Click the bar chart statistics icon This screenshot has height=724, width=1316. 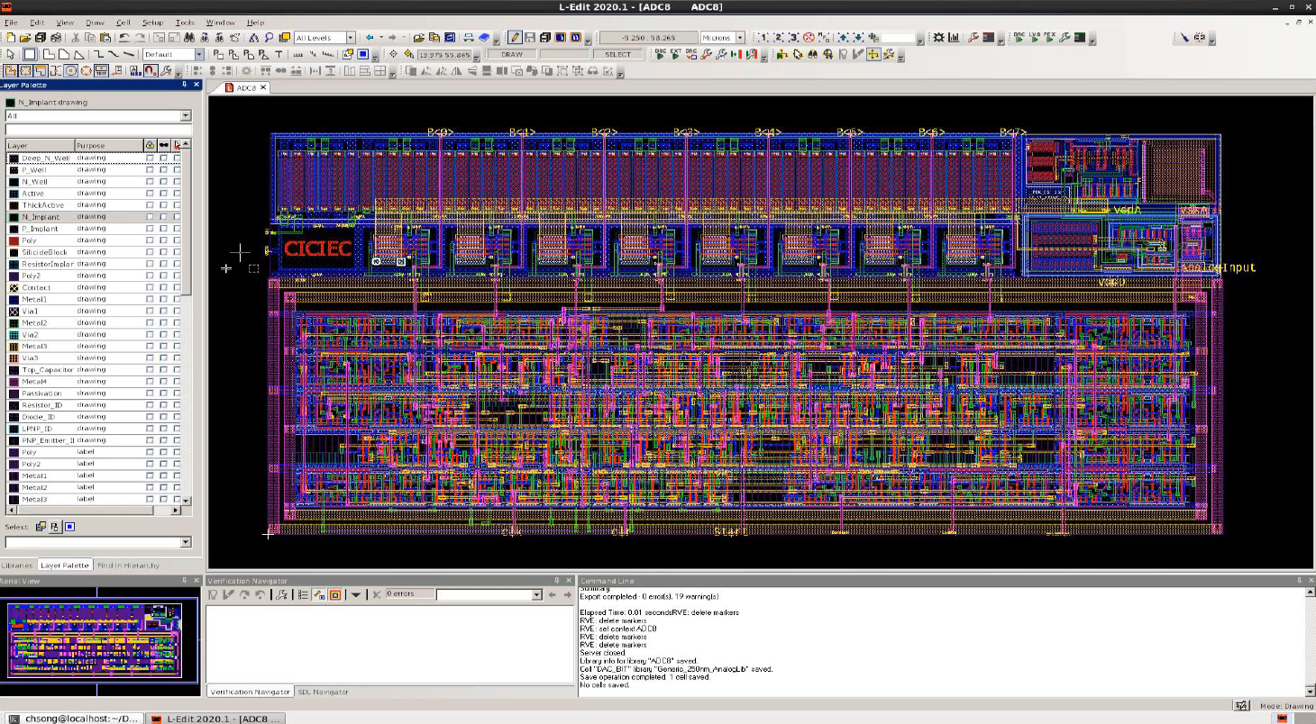[x=954, y=38]
